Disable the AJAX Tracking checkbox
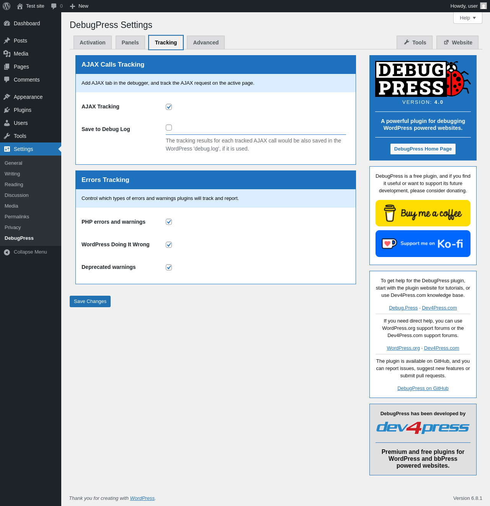 pos(169,107)
